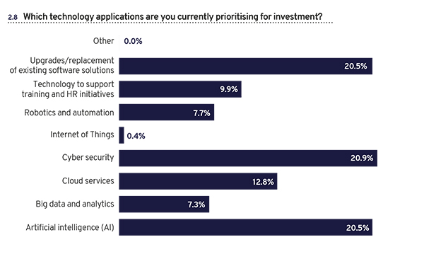Image resolution: width=424 pixels, height=259 pixels.
Task: Click the Cyber security bar
Action: pos(248,159)
